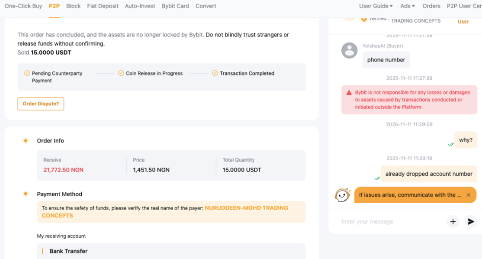Click the Enter your message field
This screenshot has width=482, height=259.
390,221
